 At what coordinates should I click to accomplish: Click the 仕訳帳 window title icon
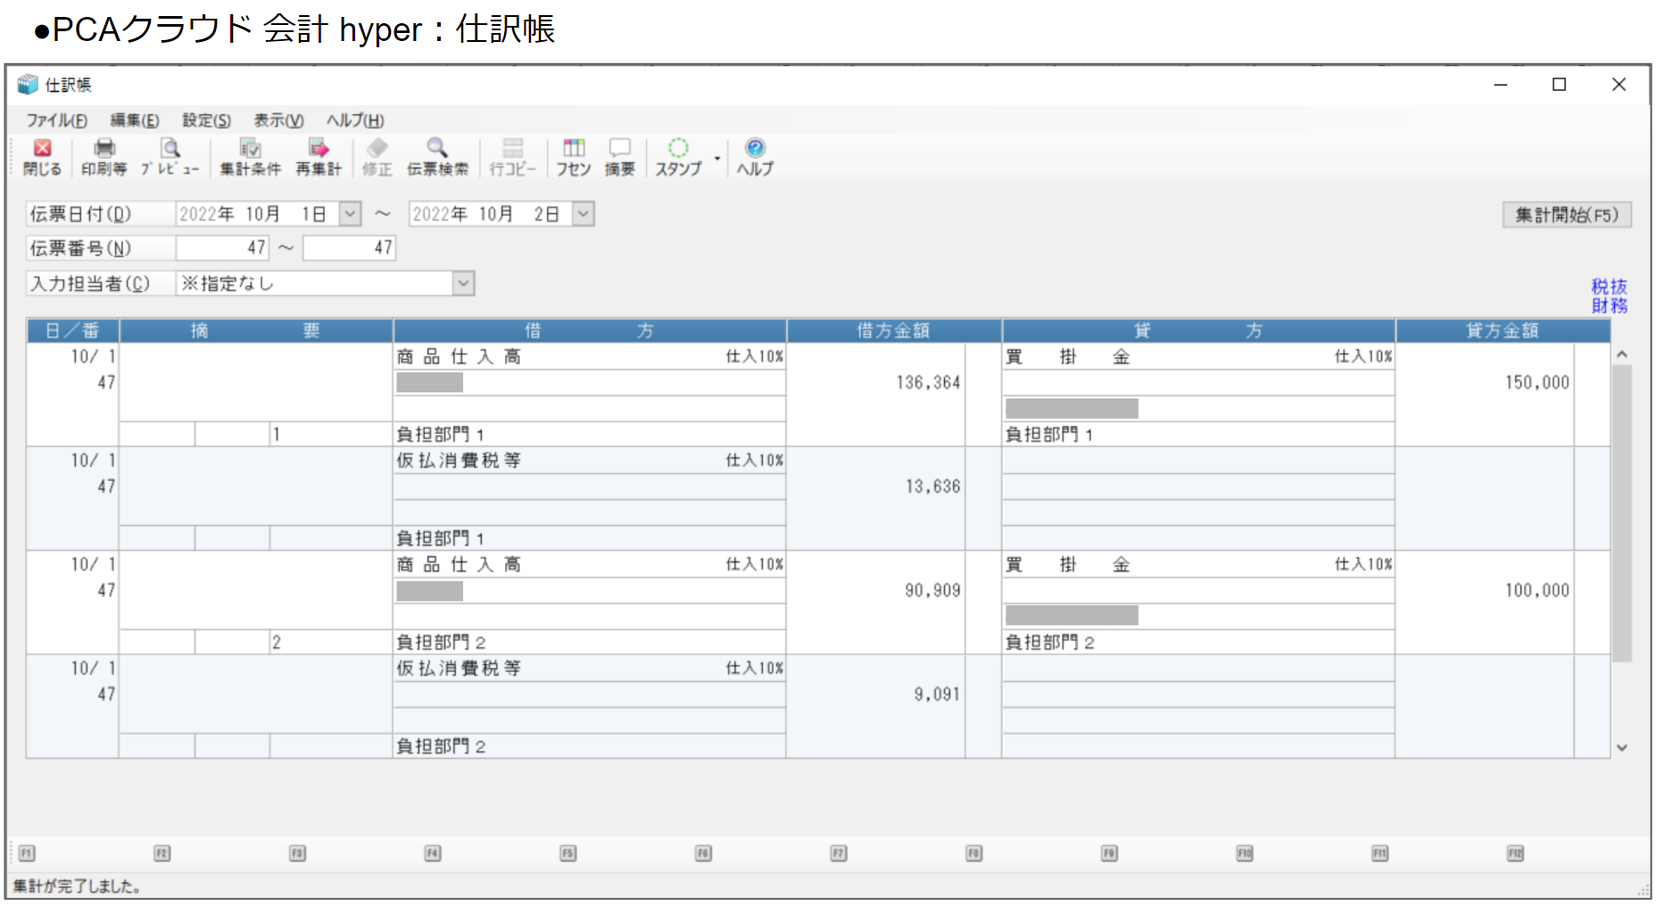point(28,85)
